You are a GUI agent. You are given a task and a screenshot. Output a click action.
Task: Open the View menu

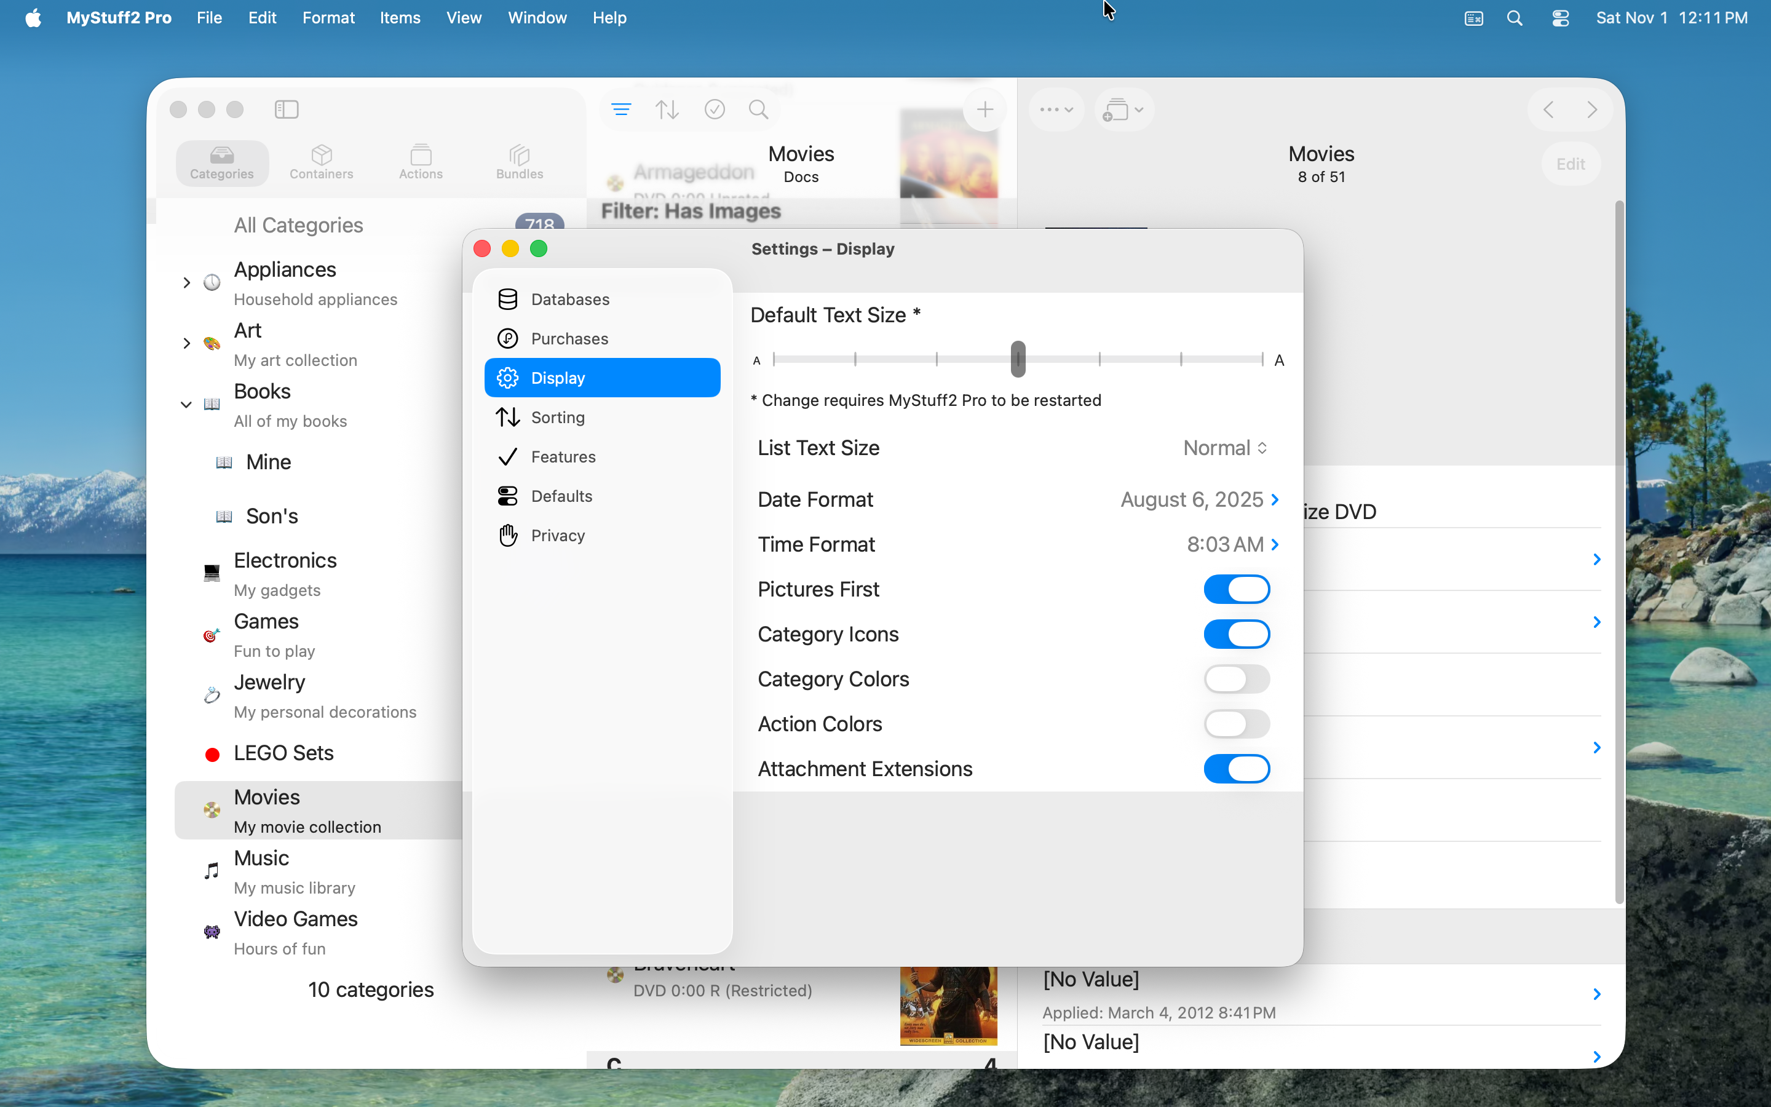click(x=464, y=18)
